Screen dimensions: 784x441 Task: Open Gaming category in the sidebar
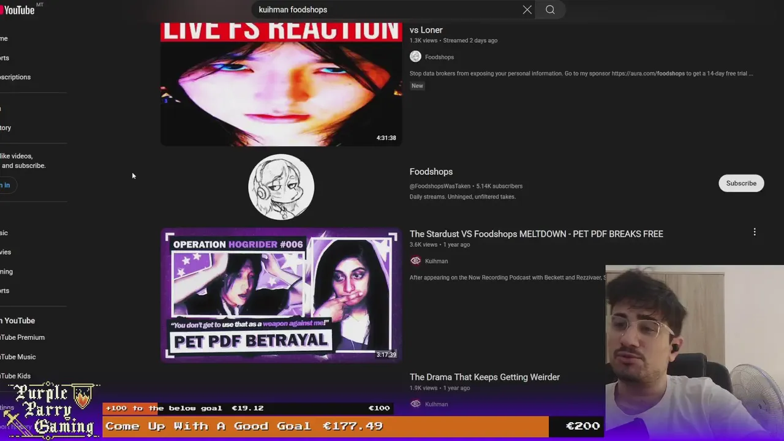point(6,272)
